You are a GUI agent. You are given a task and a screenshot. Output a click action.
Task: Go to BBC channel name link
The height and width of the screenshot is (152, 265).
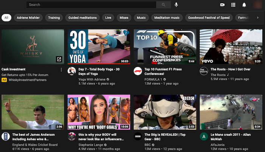point(148,145)
